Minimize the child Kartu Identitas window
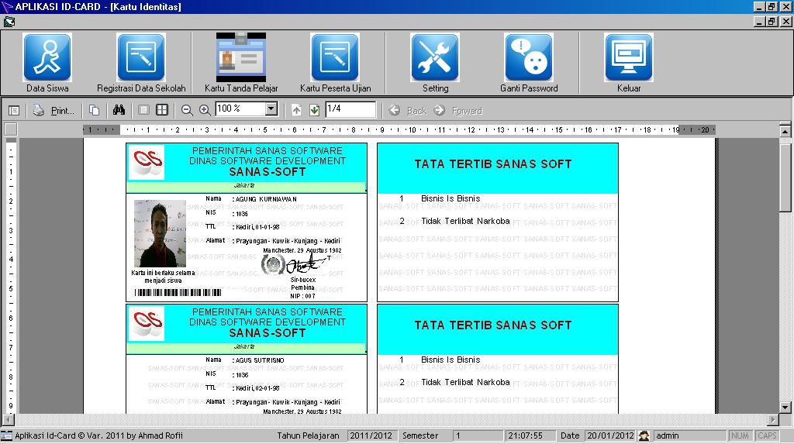The image size is (794, 444). point(758,21)
